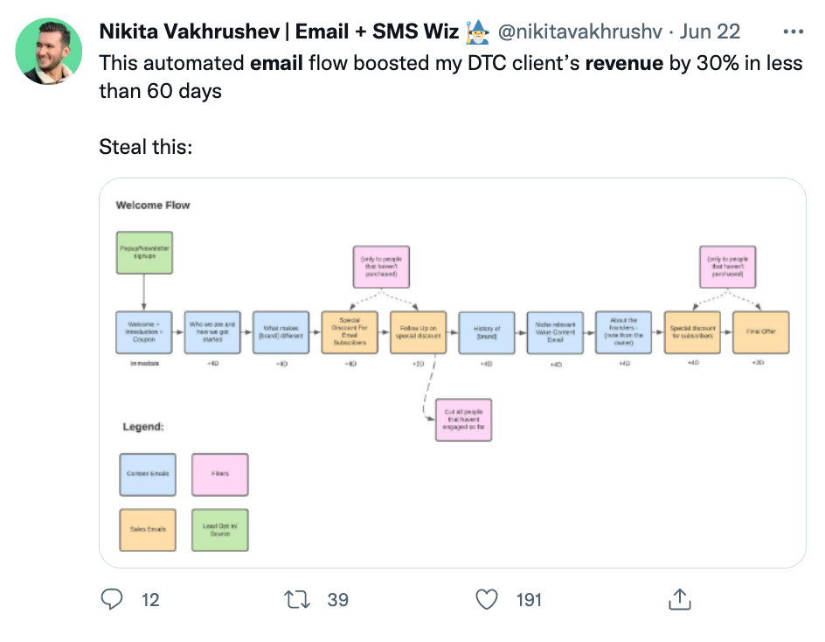
Task: Click the orange Sales Emails legend swatch
Action: click(148, 529)
